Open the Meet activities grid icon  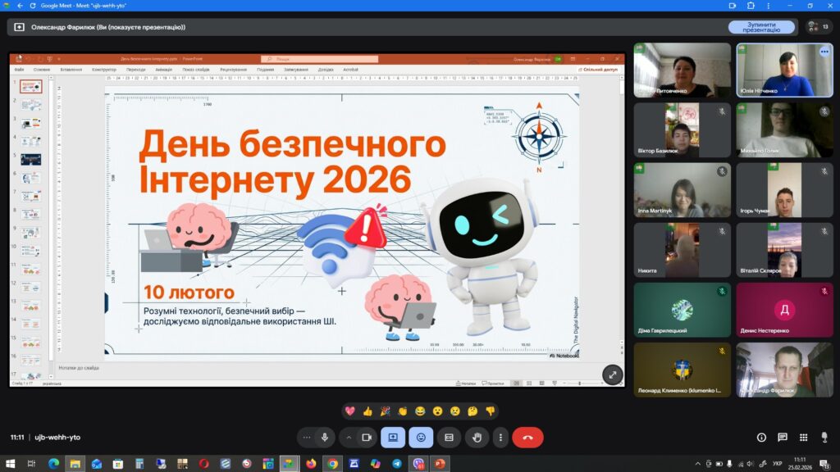pyautogui.click(x=804, y=438)
